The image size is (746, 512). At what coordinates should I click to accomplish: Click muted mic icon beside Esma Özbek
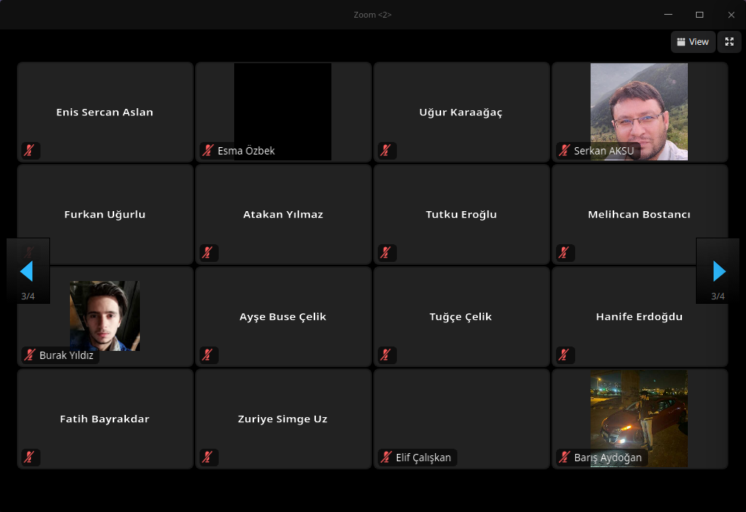coord(208,151)
